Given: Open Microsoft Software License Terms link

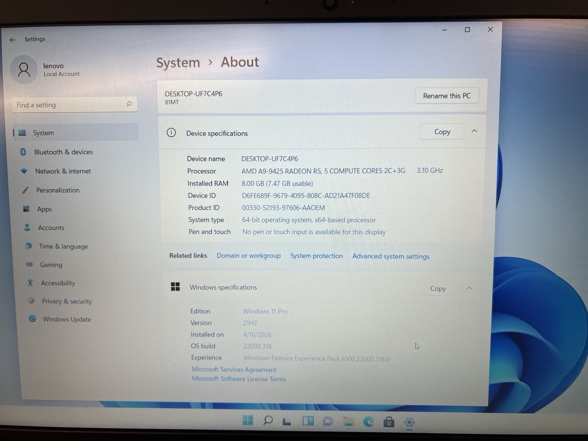Looking at the screenshot, I should click(239, 379).
